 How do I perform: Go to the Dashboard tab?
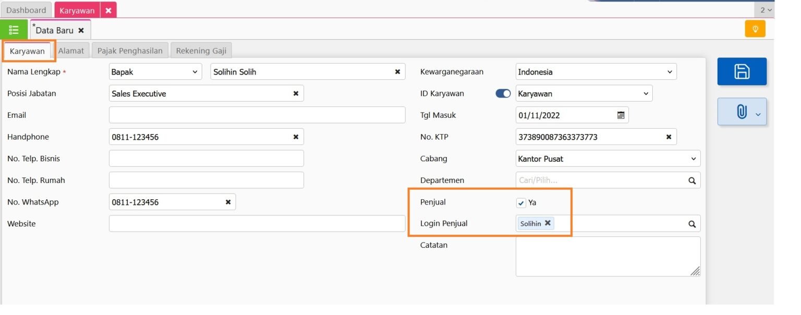click(x=26, y=10)
